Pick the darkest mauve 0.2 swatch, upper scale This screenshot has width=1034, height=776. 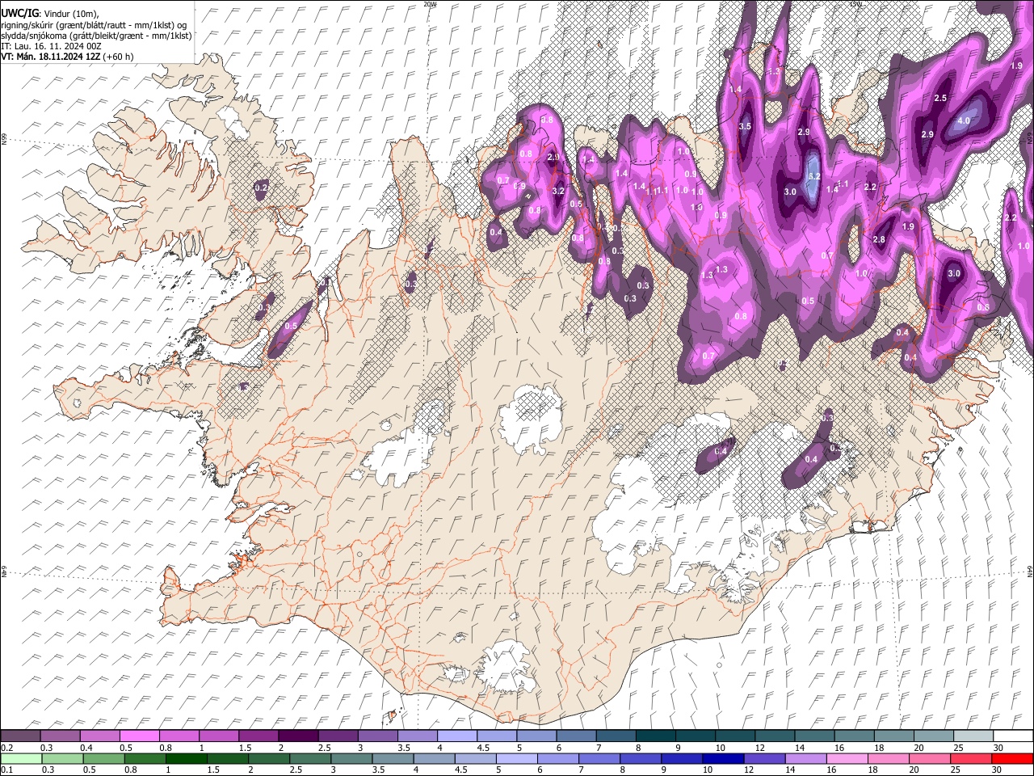pos(20,736)
